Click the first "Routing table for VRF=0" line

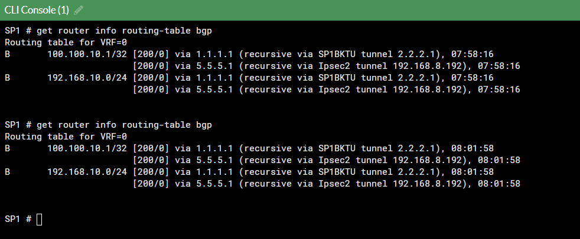point(66,42)
